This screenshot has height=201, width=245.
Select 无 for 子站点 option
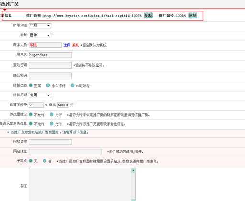point(31,161)
